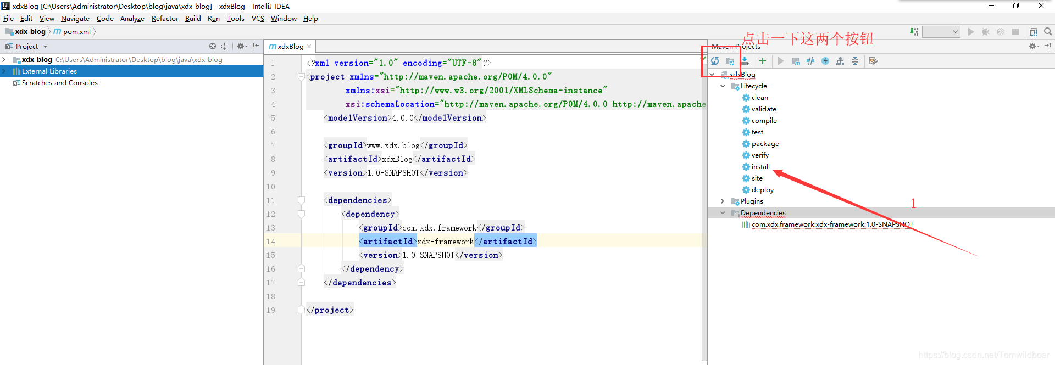
Task: Expand External Libraries node
Action: click(x=4, y=71)
